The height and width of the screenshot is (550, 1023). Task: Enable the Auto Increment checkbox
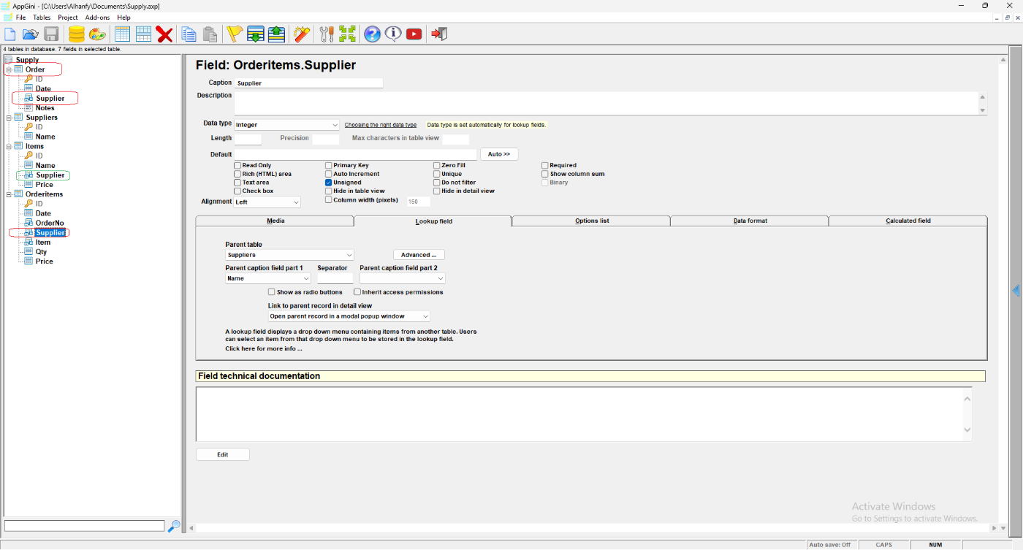328,174
